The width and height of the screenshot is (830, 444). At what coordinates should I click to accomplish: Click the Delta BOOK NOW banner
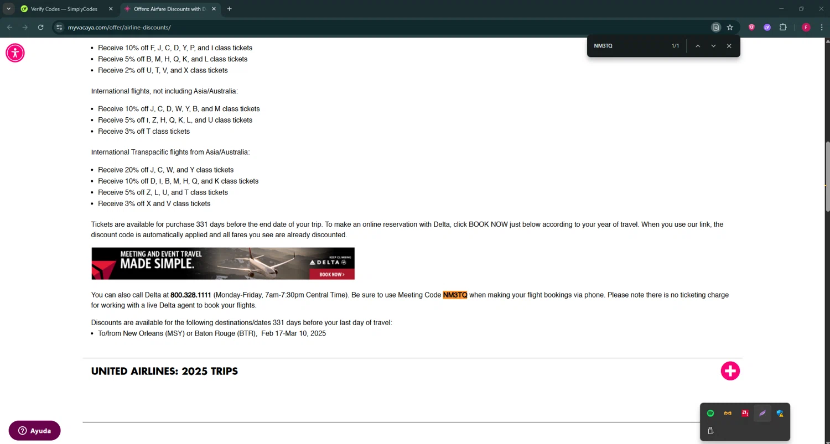pyautogui.click(x=223, y=263)
